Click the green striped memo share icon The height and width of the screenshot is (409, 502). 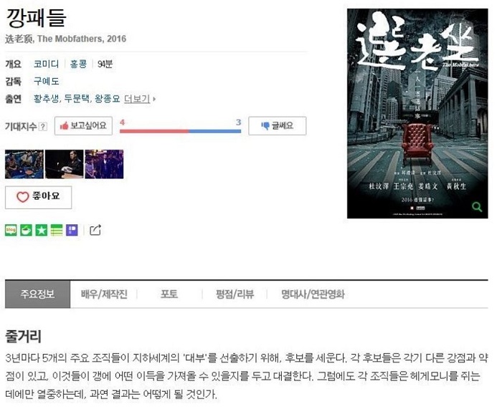pyautogui.click(x=57, y=230)
